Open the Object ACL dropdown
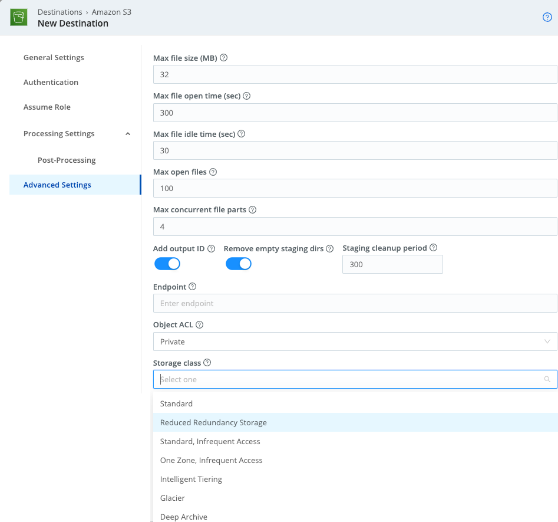The image size is (558, 522). tap(354, 342)
